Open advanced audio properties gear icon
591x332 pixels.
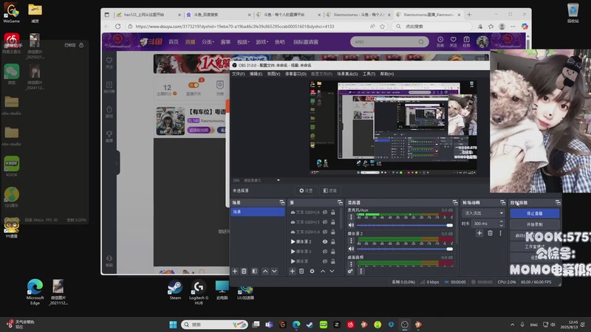pyautogui.click(x=350, y=271)
